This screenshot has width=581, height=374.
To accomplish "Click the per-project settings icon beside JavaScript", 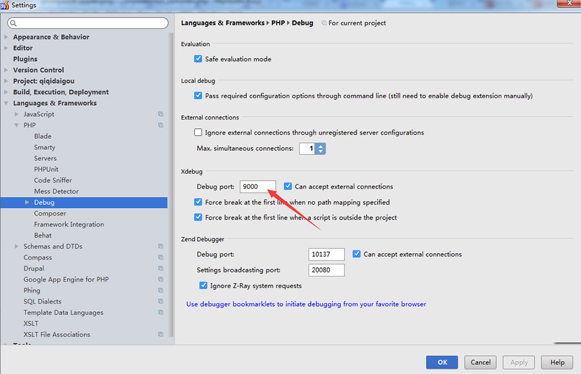I will coord(161,114).
